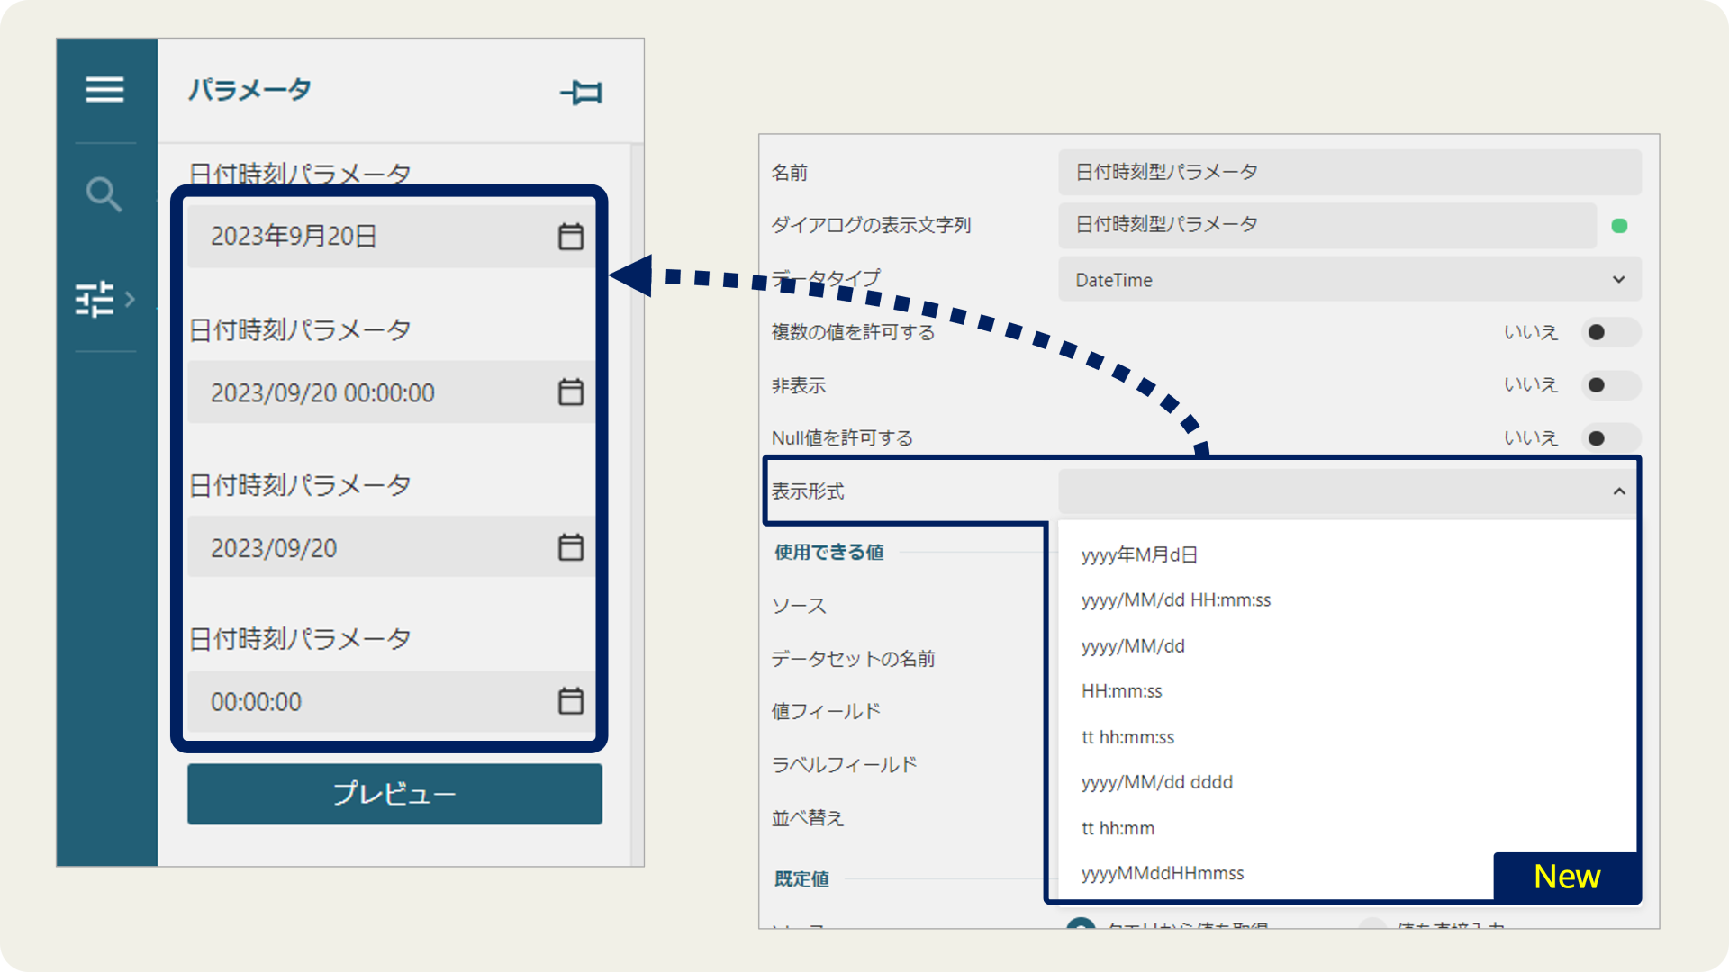Click the green status dot next to ダイアログの表示文字列
This screenshot has width=1729, height=972.
point(1619,226)
